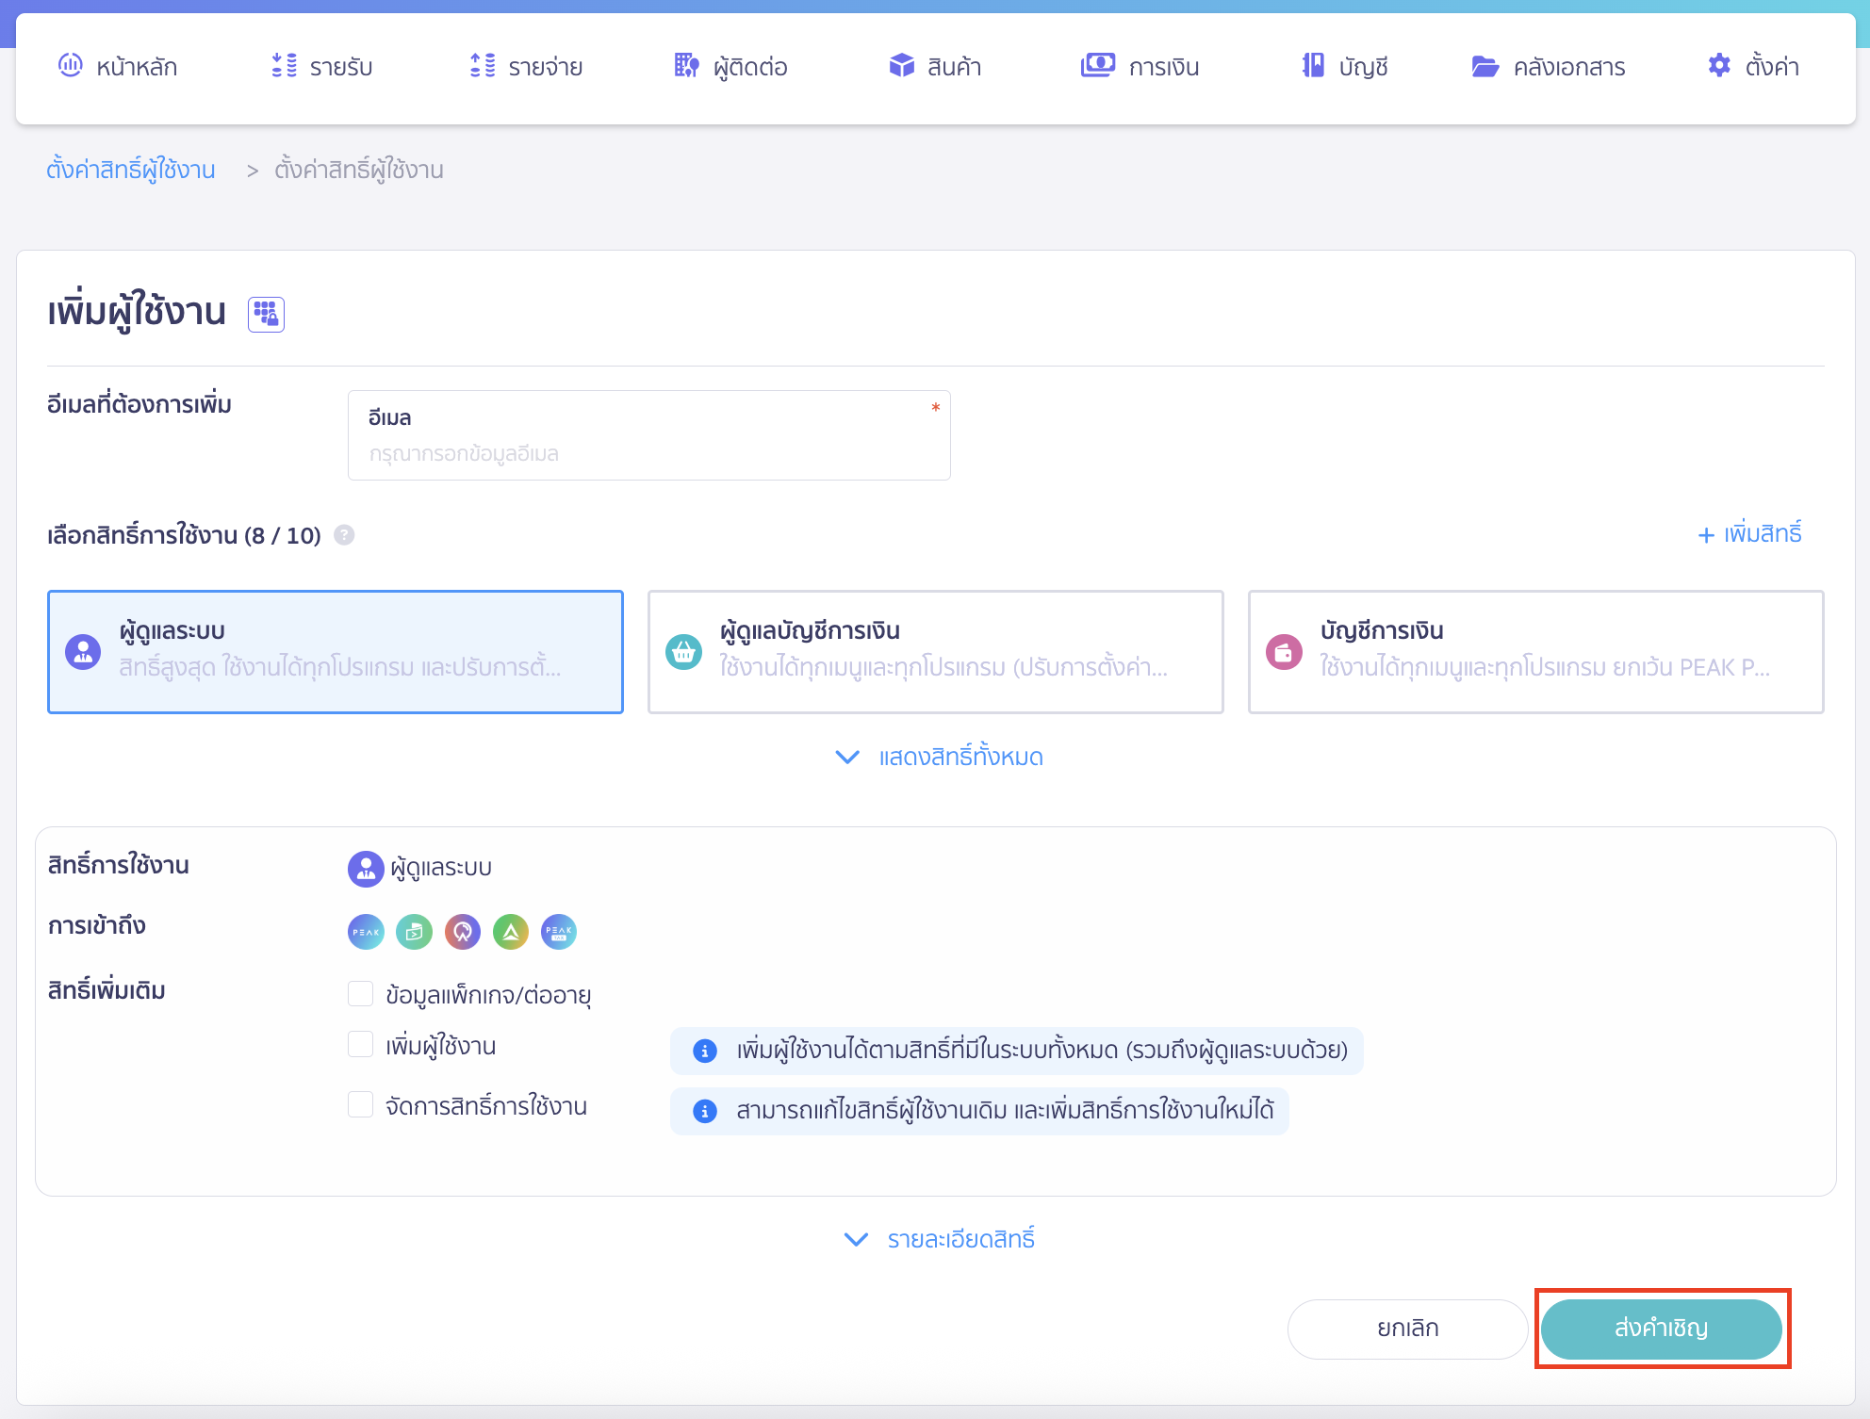Select the first PEAK app access icon
Image resolution: width=1870 pixels, height=1419 pixels.
click(x=365, y=931)
